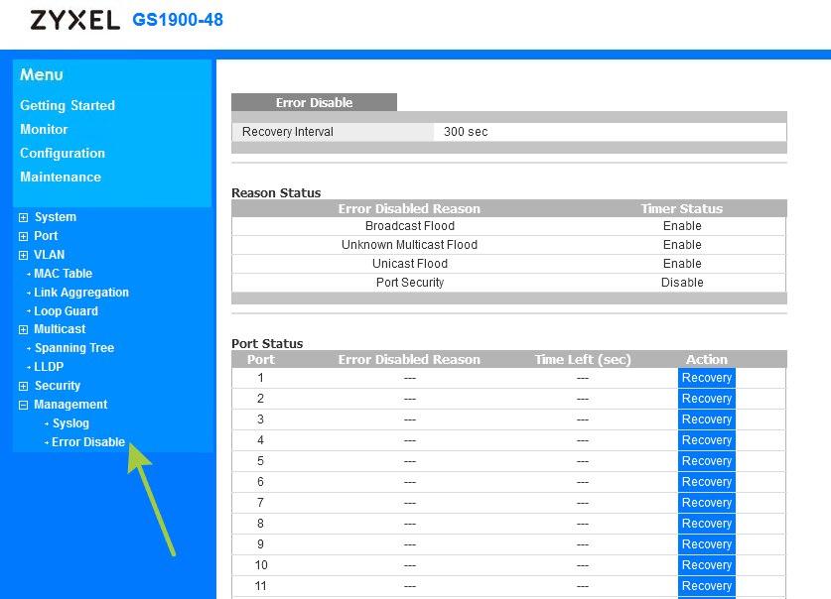Click the Recovery Interval label
Screen dimensions: 831x599
(x=288, y=132)
